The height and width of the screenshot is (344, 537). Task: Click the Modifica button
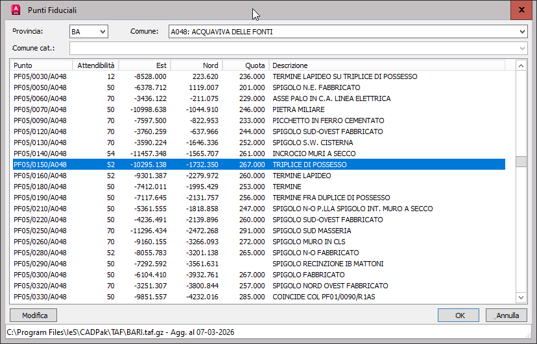(x=34, y=315)
